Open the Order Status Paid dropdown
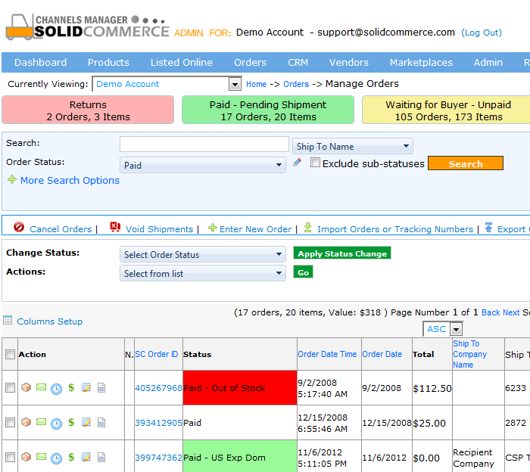This screenshot has height=472, width=530. tap(203, 165)
